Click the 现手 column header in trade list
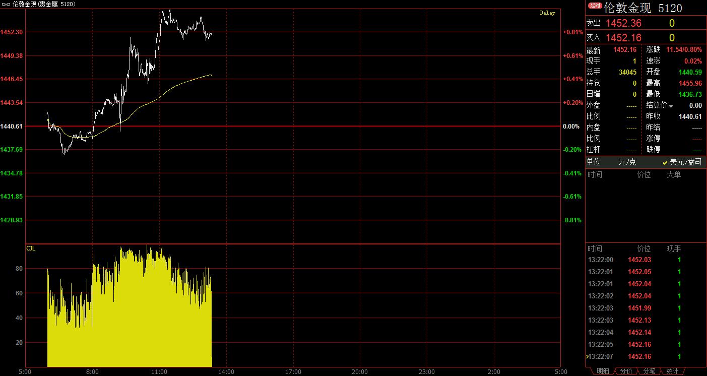Image resolution: width=707 pixels, height=376 pixels. pyautogui.click(x=674, y=248)
